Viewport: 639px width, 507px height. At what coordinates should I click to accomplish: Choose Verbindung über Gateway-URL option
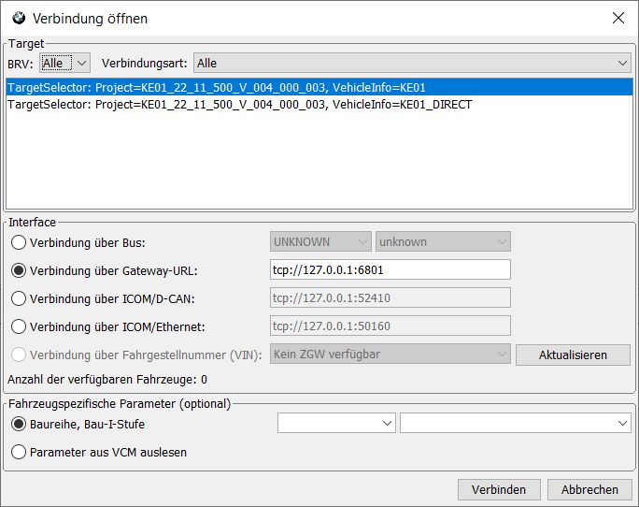point(18,270)
